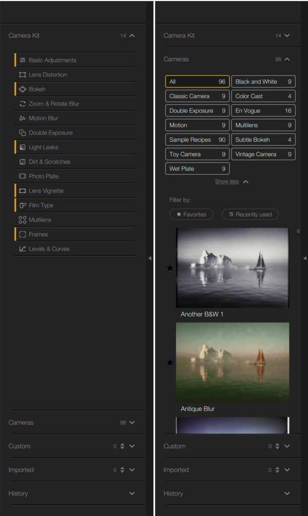Viewport: 308px width, 516px height.
Task: Apply the Another B&W 1 preset thumbnail
Action: 233,268
